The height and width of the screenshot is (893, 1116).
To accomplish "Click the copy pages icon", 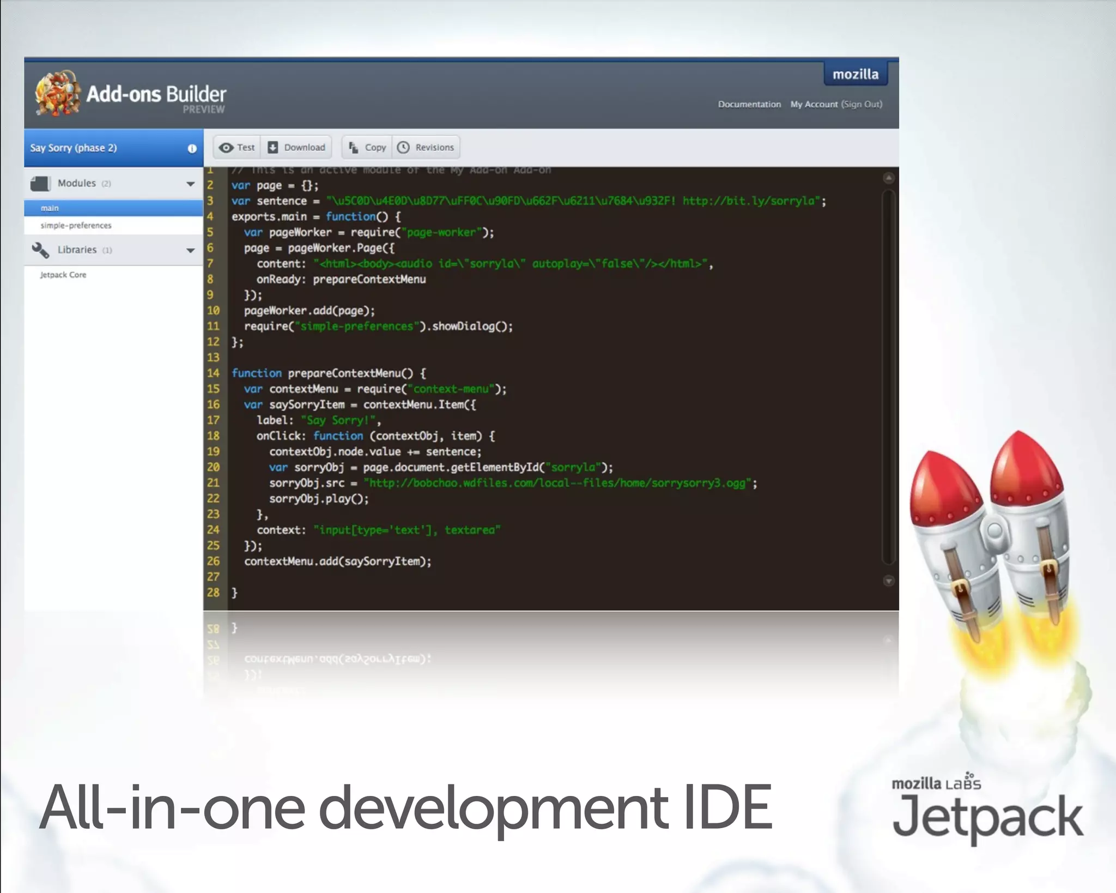I will tap(353, 147).
